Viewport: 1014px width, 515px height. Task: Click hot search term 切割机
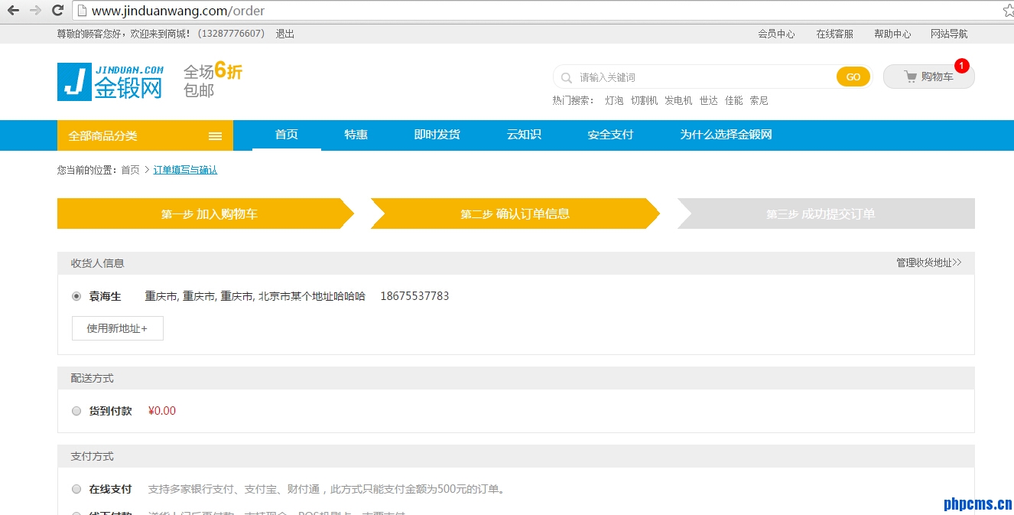644,100
